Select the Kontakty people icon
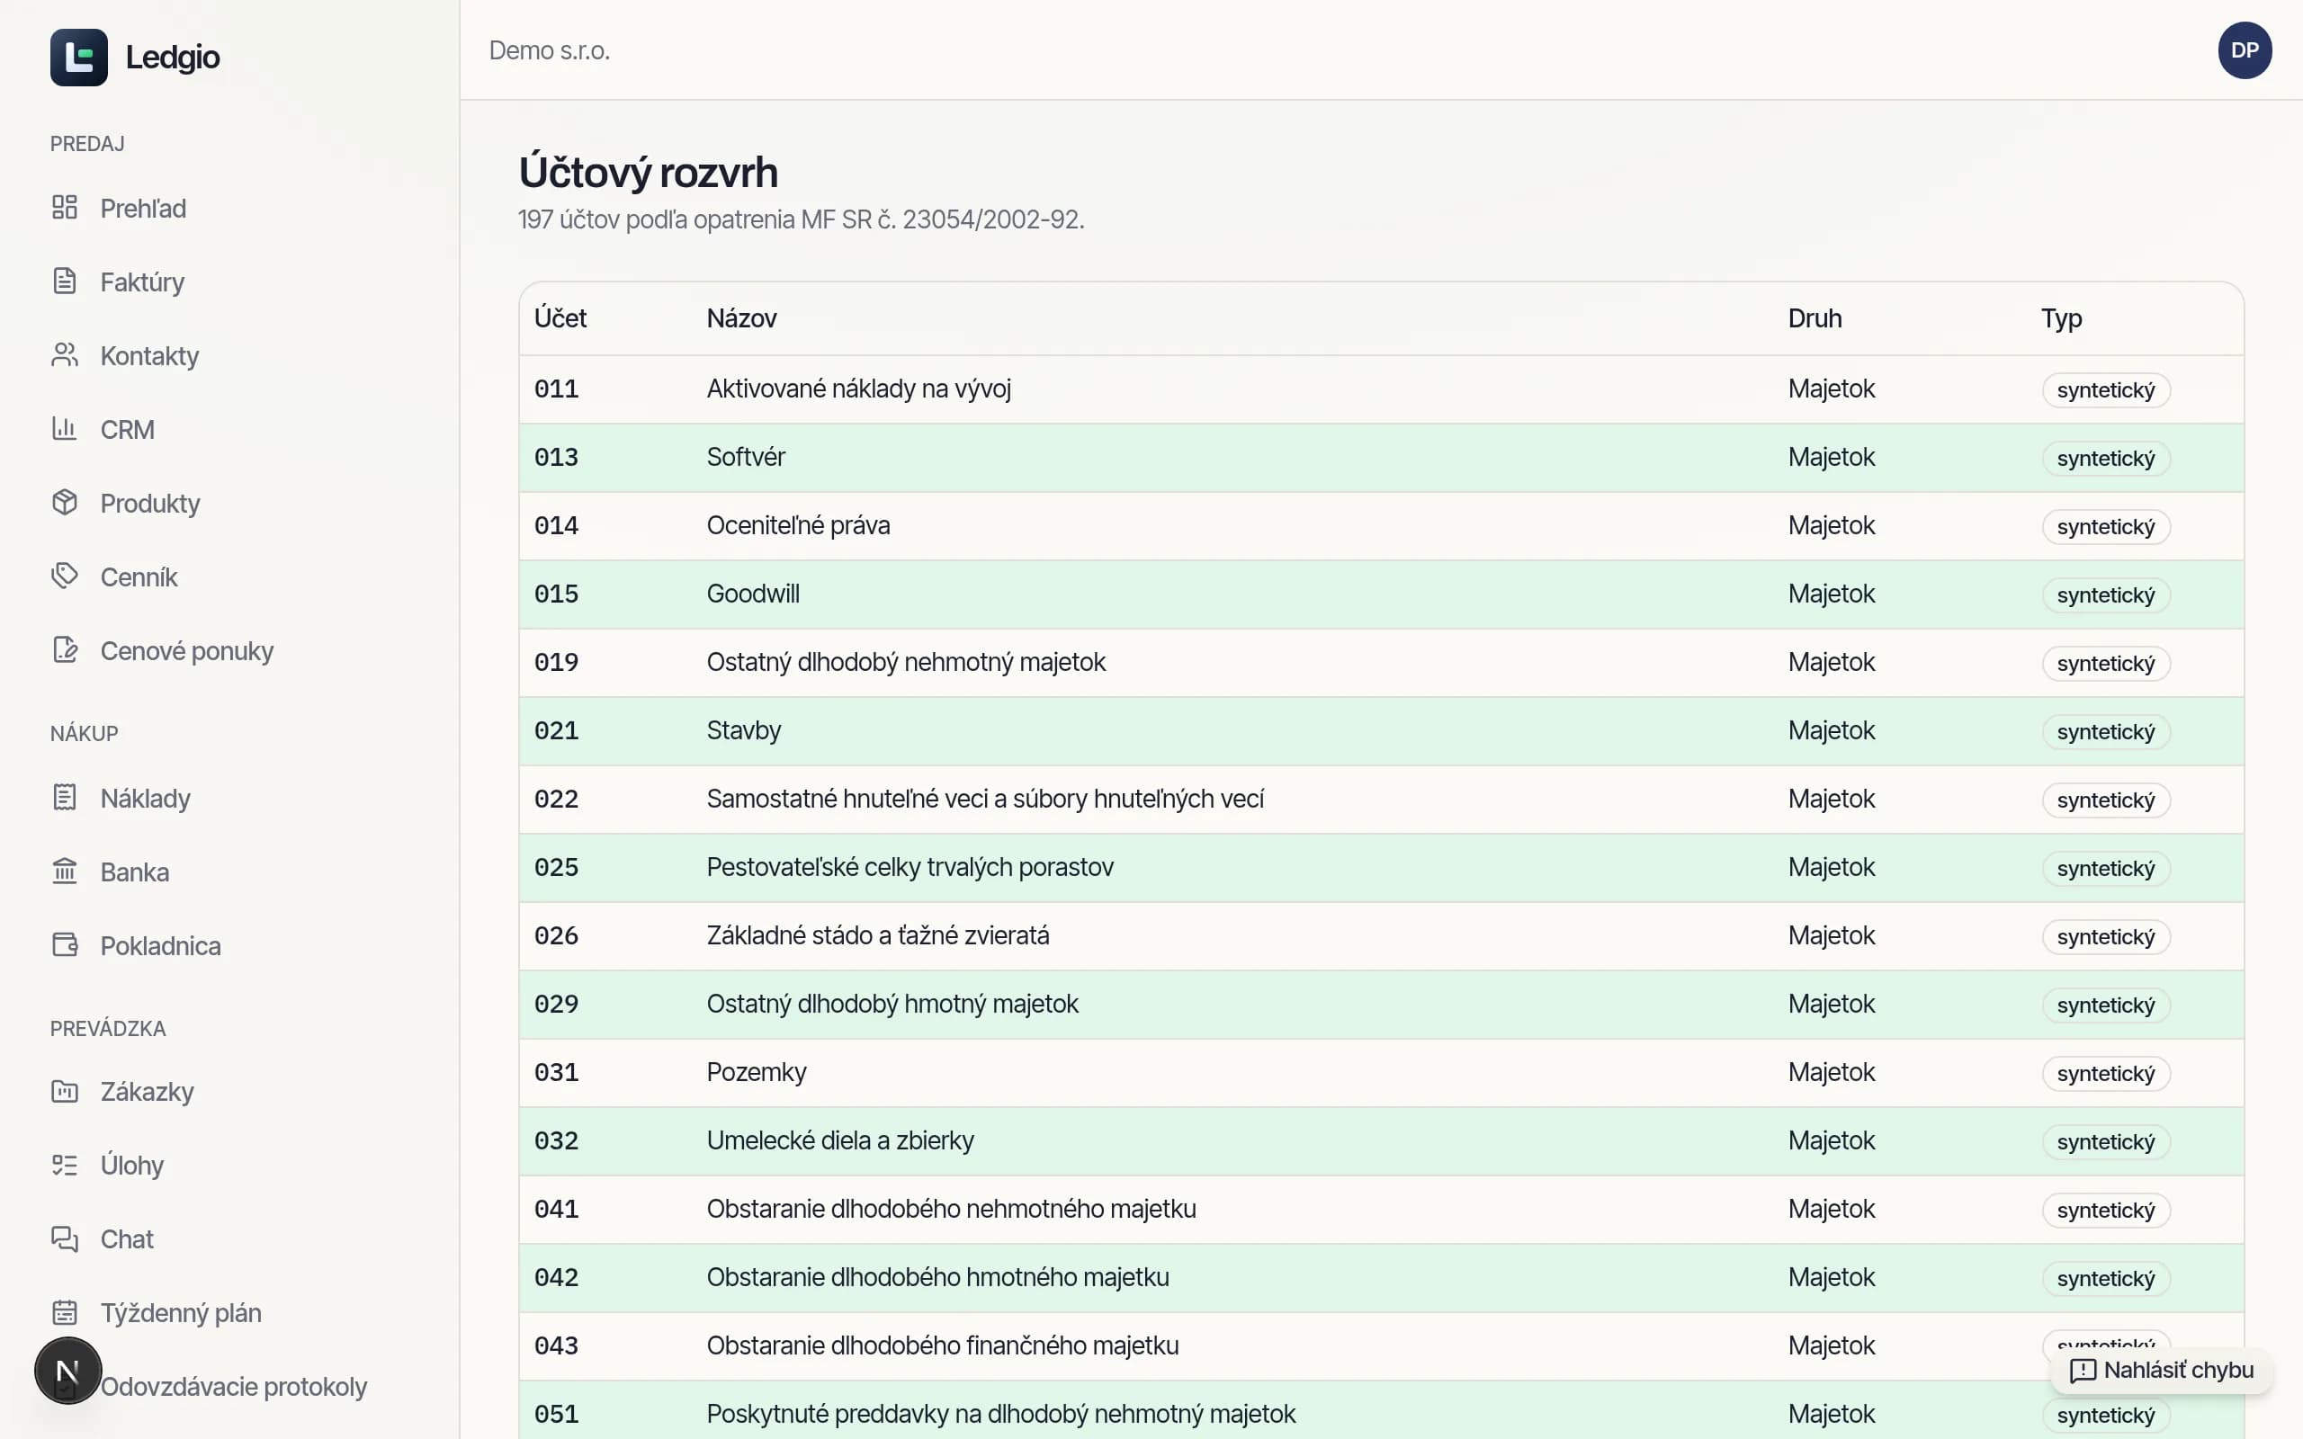2303x1439 pixels. [65, 355]
